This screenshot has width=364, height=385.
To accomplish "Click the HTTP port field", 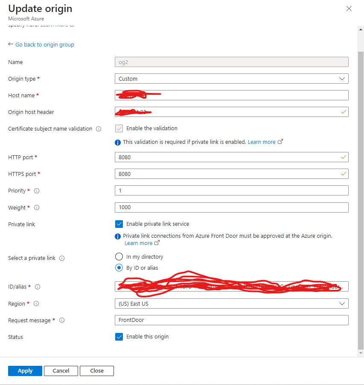I will pos(231,157).
